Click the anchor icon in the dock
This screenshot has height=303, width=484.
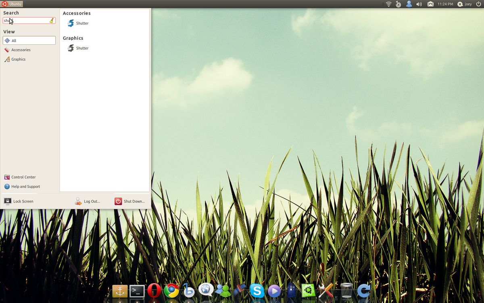point(120,291)
